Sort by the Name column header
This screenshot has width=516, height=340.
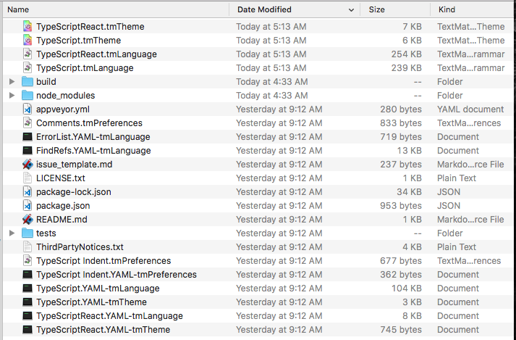click(x=116, y=9)
